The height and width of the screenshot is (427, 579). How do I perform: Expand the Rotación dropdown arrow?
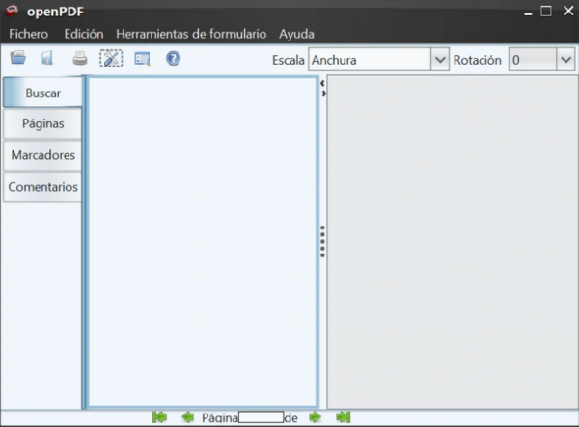point(565,60)
